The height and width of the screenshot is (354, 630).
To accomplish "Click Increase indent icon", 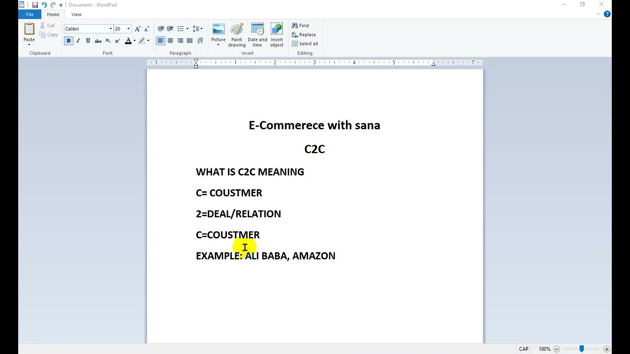I will tap(170, 29).
